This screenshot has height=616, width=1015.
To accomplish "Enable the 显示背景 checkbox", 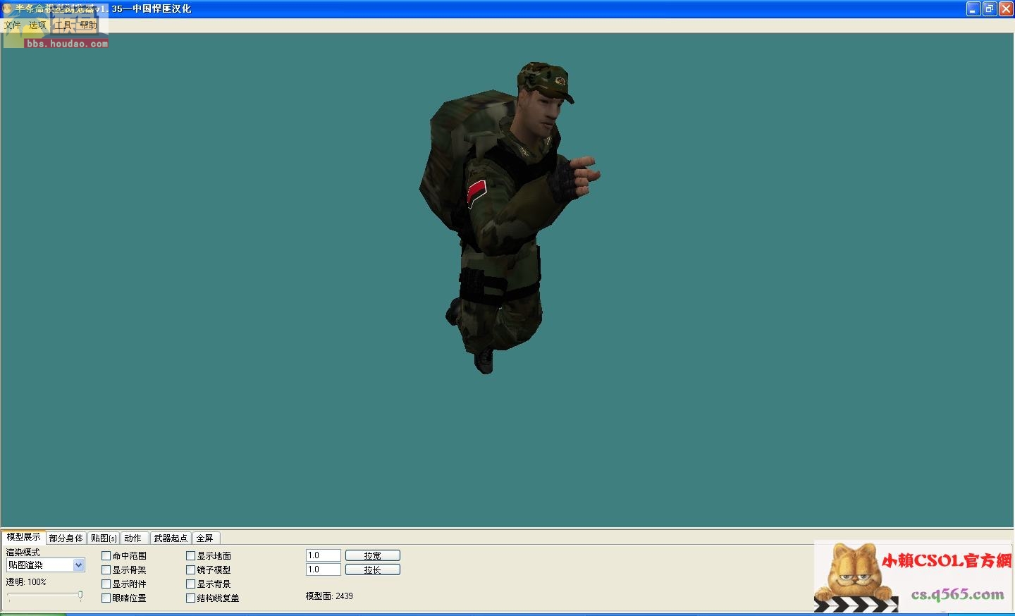I will coord(191,584).
